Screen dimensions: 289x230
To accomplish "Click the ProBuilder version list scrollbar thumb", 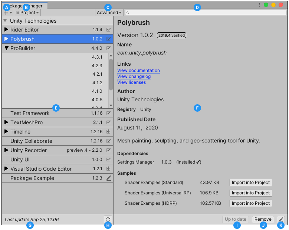I will (x=111, y=75).
